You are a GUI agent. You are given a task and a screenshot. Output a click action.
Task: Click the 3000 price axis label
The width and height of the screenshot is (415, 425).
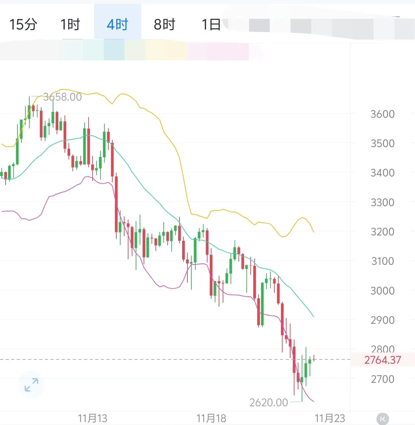[382, 291]
